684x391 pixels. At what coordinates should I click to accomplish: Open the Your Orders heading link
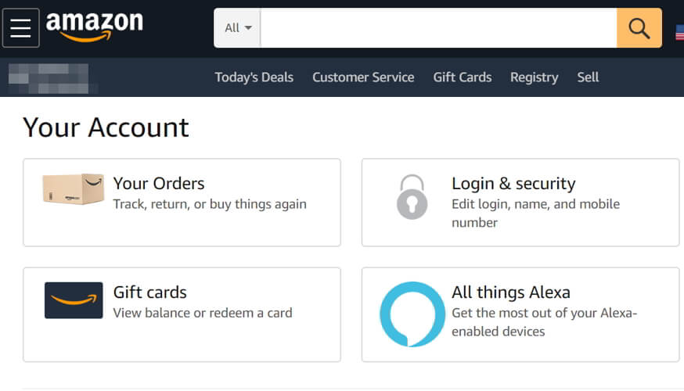point(159,184)
